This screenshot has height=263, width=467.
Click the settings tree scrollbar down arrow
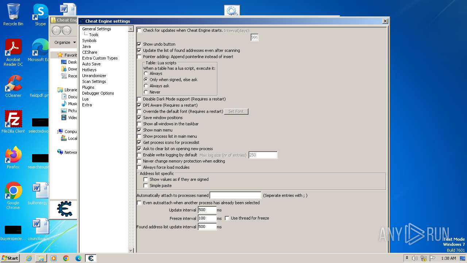point(131,251)
